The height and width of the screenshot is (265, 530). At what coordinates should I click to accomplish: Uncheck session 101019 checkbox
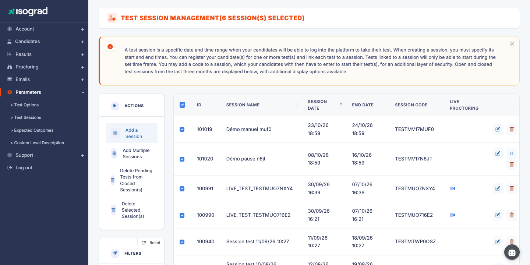(x=182, y=130)
